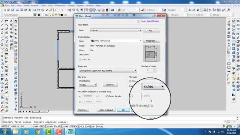Open the Draw menu
The height and width of the screenshot is (135, 240).
click(50, 6)
